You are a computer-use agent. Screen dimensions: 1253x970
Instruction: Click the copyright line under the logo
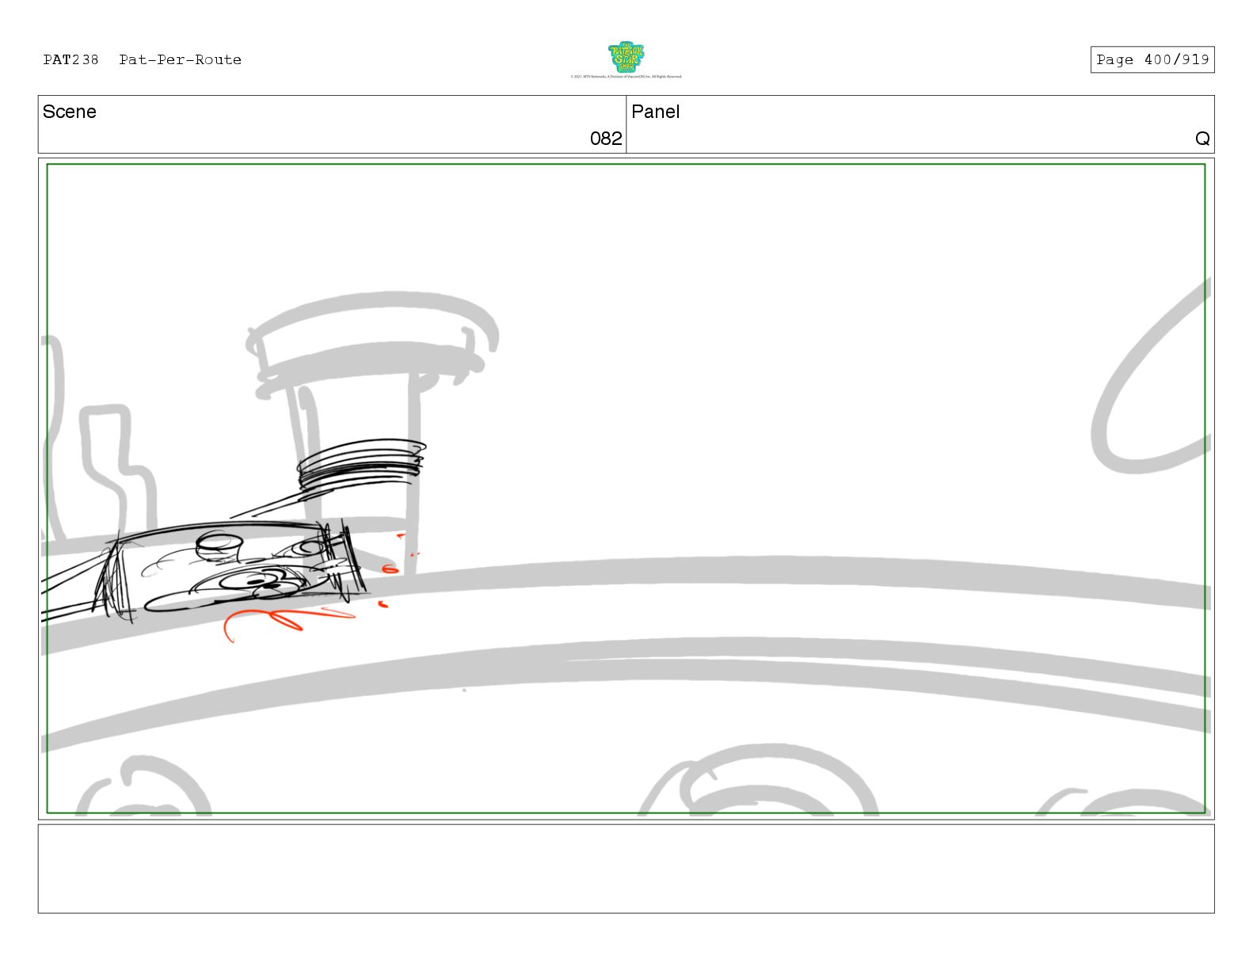click(626, 77)
